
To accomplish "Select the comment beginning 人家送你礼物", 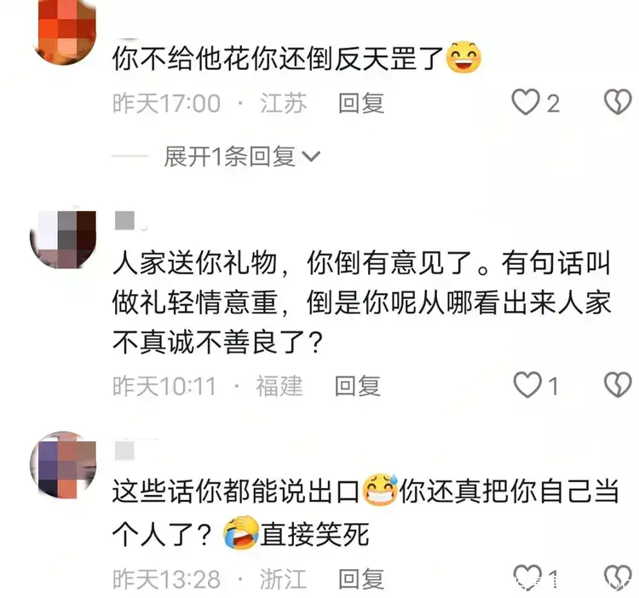I will coord(362,302).
